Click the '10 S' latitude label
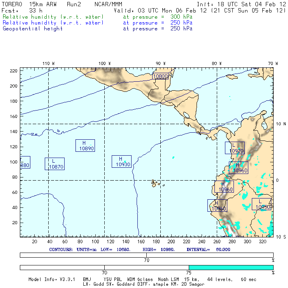This screenshot has width=288, height=288. pos(281,237)
